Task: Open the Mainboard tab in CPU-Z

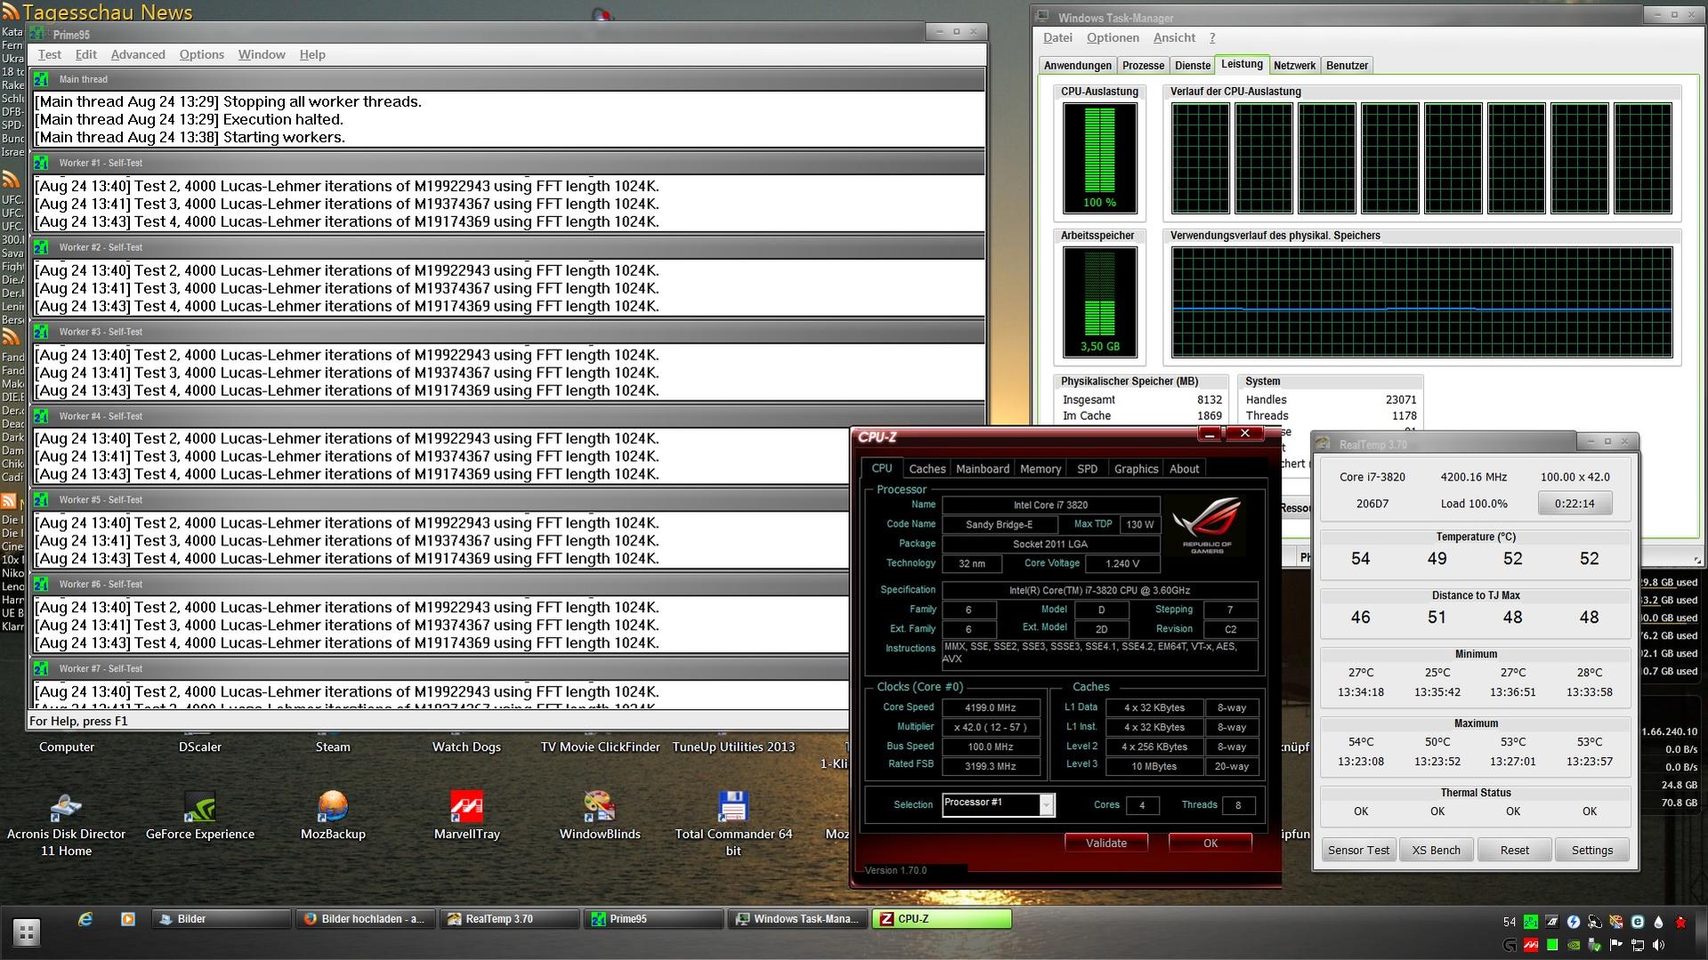Action: pos(983,469)
